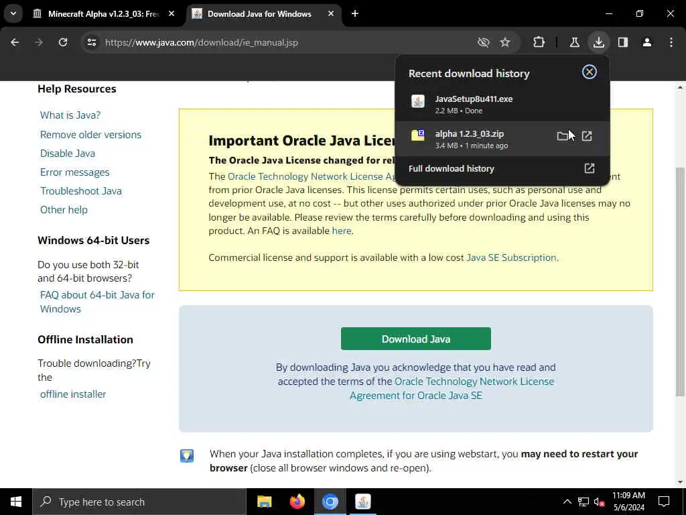Open the offline installer link
This screenshot has width=686, height=515.
click(x=73, y=394)
